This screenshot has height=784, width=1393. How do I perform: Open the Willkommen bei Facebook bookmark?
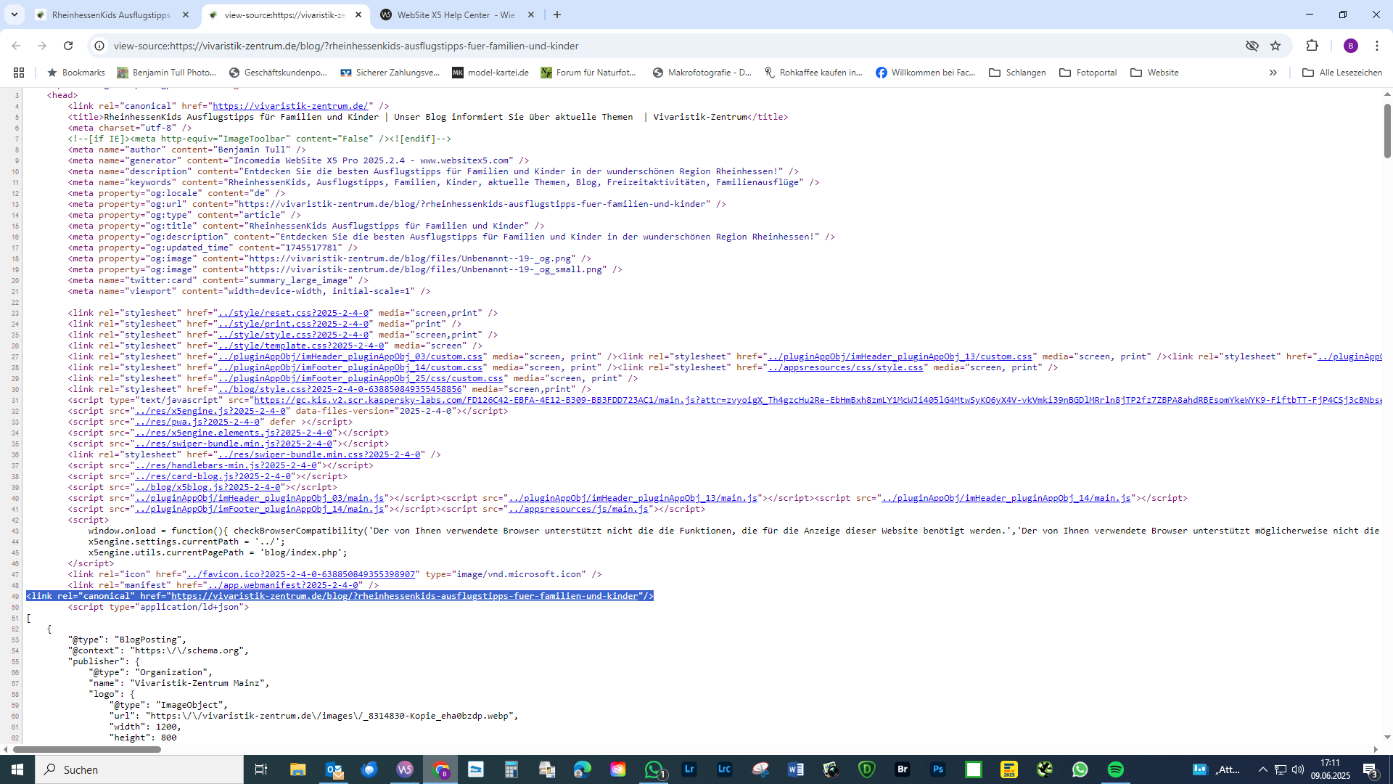pos(926,73)
